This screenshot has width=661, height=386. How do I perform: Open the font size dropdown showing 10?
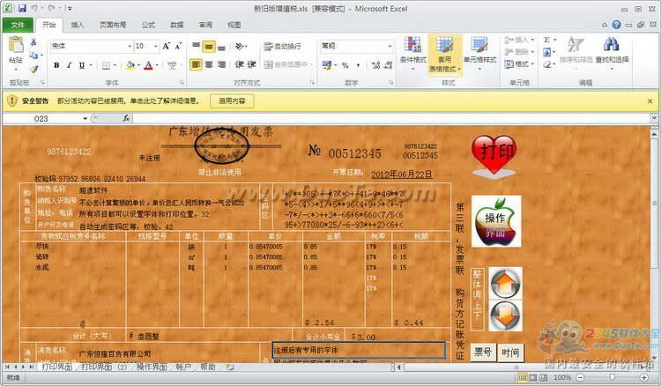tap(155, 46)
